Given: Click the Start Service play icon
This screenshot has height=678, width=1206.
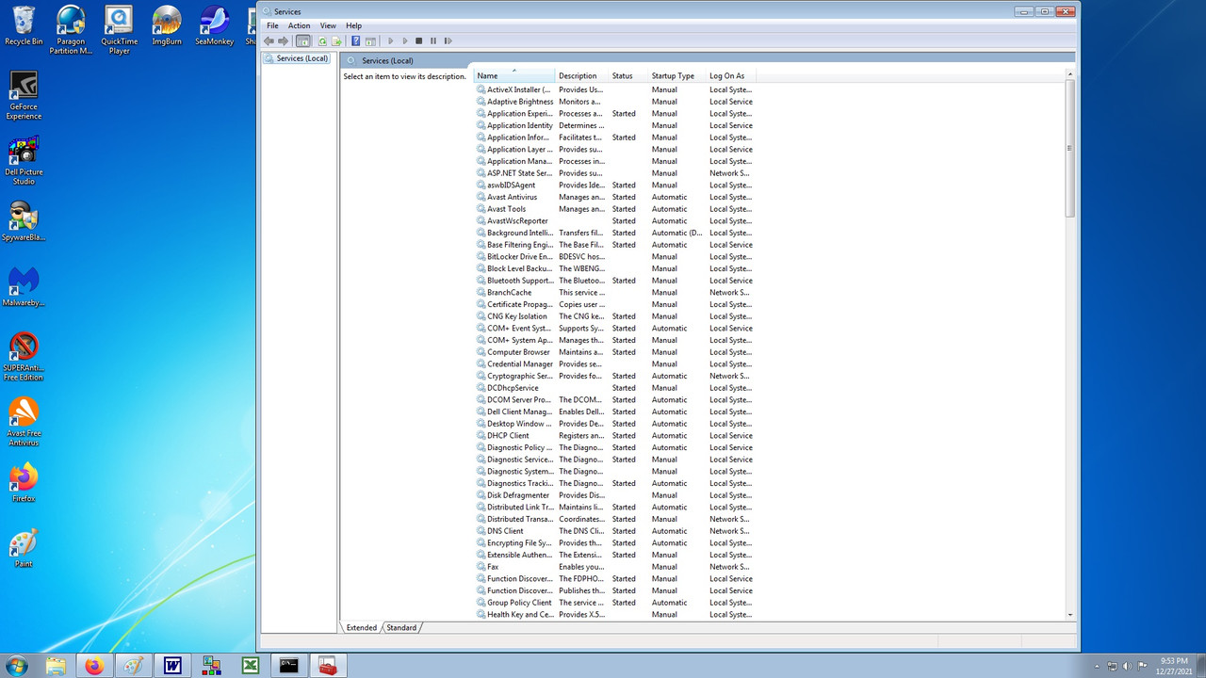Looking at the screenshot, I should [x=391, y=41].
